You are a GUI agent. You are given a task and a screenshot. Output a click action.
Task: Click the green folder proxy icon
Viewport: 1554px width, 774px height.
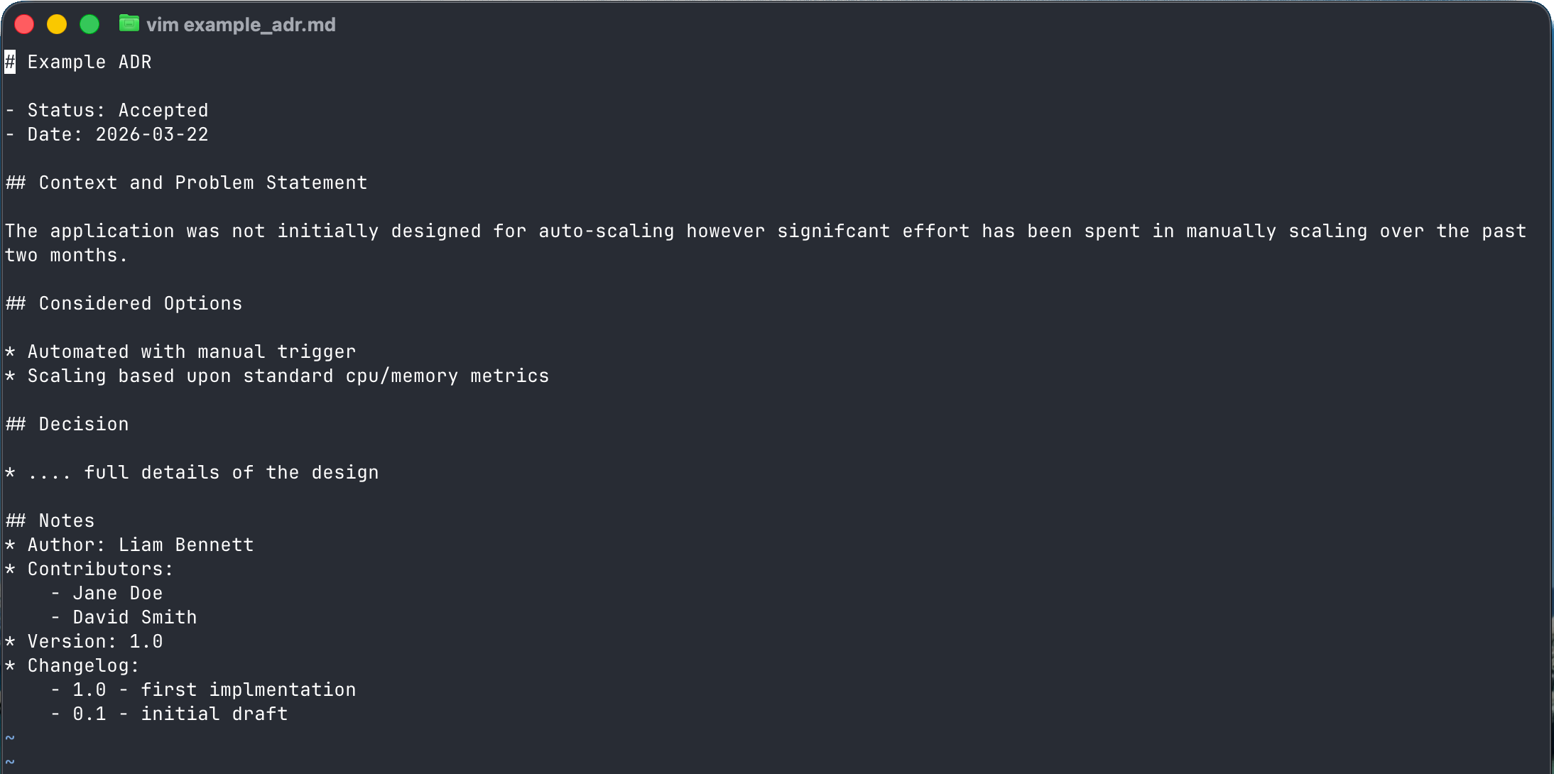tap(129, 23)
